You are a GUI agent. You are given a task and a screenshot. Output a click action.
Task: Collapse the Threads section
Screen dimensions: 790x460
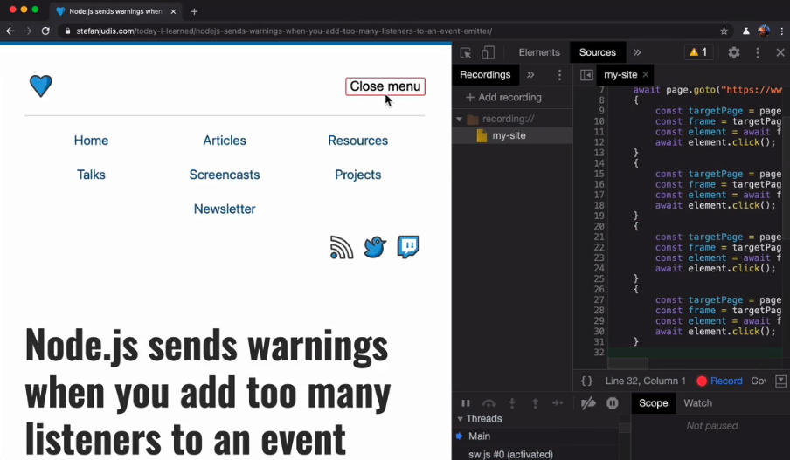point(460,419)
